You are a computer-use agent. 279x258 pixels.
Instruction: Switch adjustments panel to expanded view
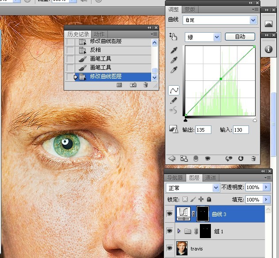pyautogui.click(x=184, y=159)
